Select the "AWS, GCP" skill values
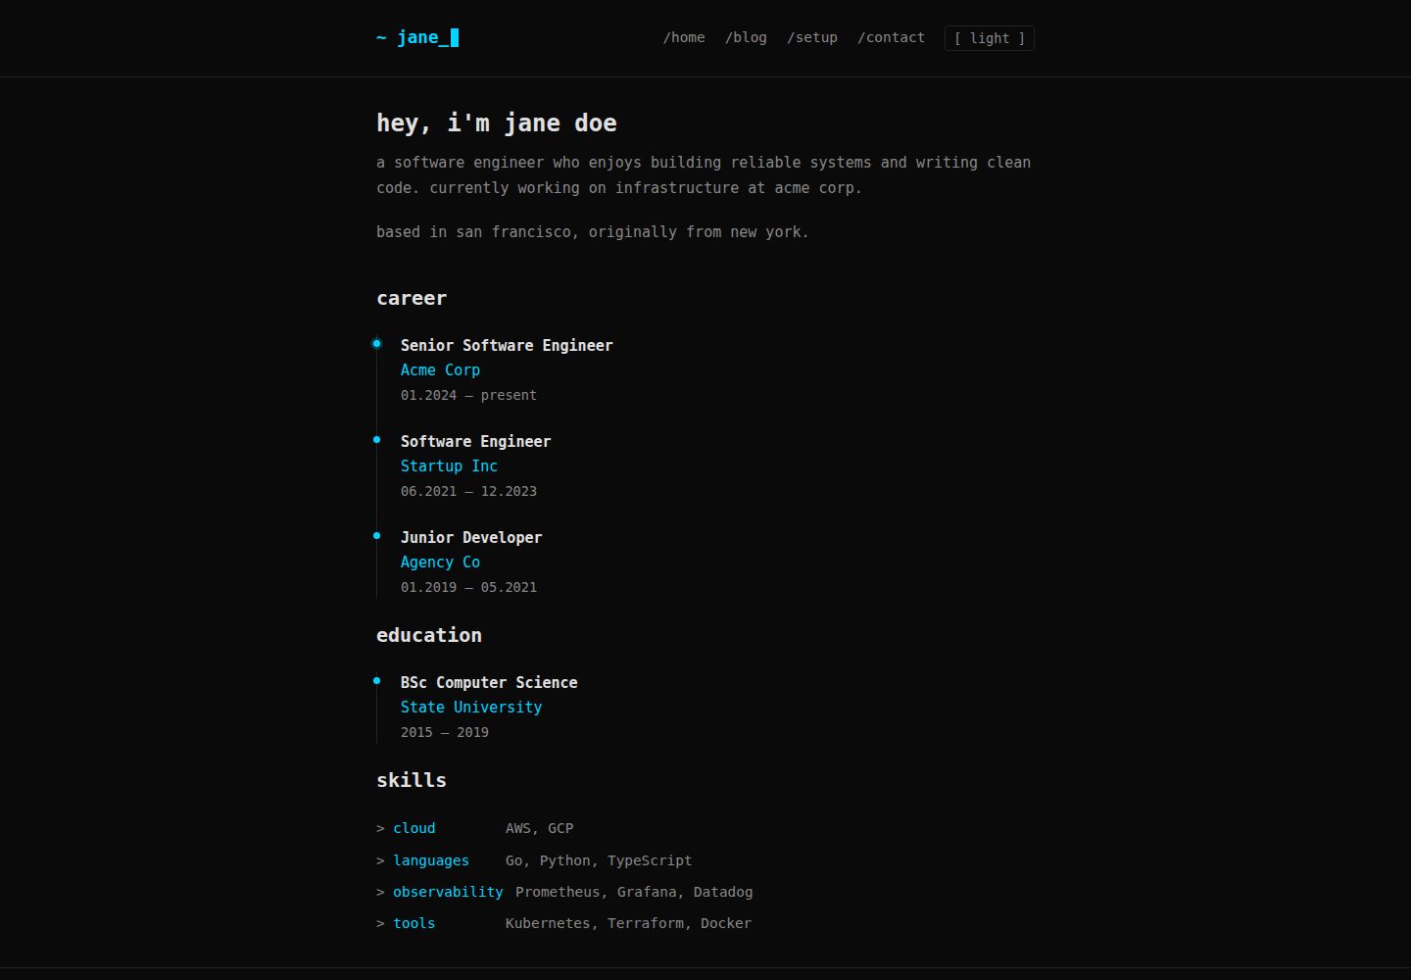 pyautogui.click(x=540, y=829)
